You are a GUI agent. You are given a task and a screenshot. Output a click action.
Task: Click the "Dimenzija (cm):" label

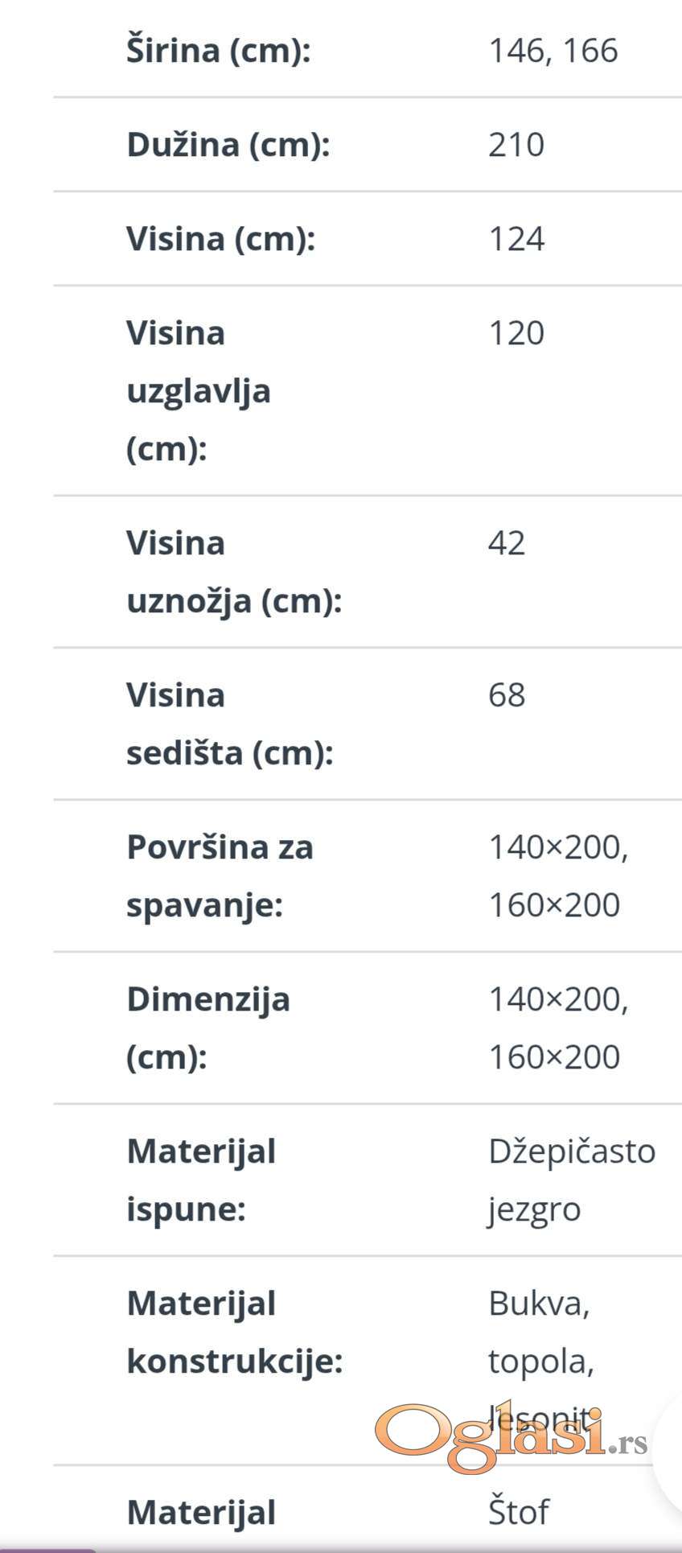pos(207,1028)
